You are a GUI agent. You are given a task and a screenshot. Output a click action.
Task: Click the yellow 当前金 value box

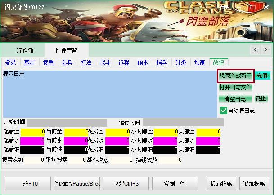pyautogui.click(x=76, y=132)
